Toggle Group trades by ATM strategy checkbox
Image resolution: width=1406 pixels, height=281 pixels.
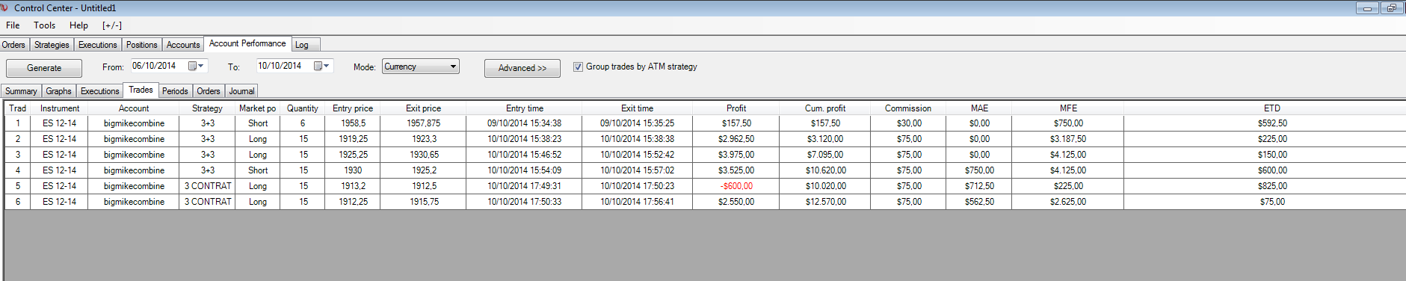[x=578, y=67]
